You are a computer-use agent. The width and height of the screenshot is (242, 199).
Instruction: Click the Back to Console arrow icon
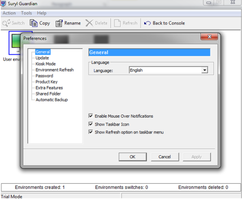(147, 23)
